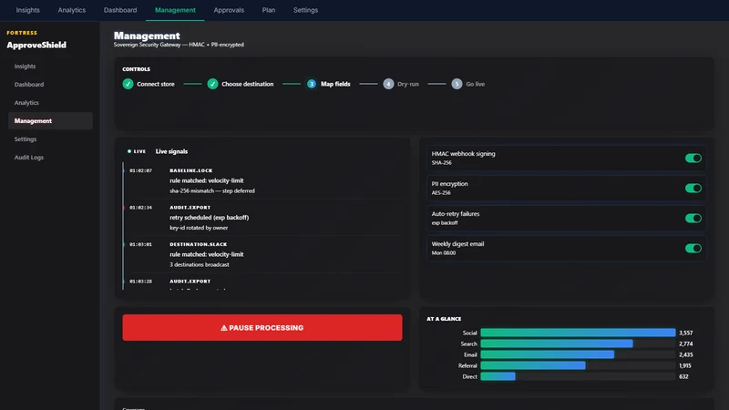Select the Management top tab
This screenshot has height=410, width=729.
(x=175, y=10)
